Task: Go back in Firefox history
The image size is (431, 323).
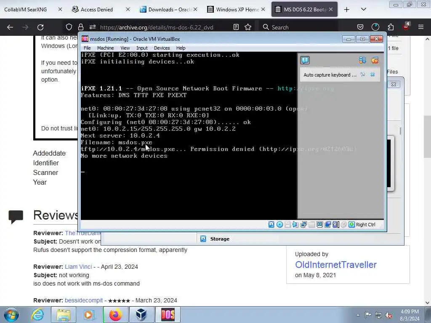Action: point(10,27)
